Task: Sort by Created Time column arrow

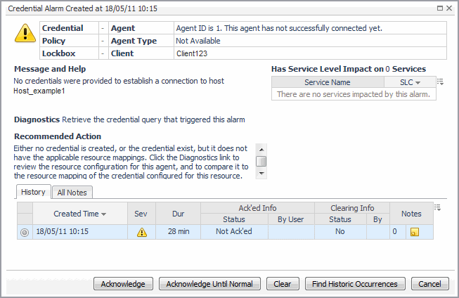Action: (103, 214)
